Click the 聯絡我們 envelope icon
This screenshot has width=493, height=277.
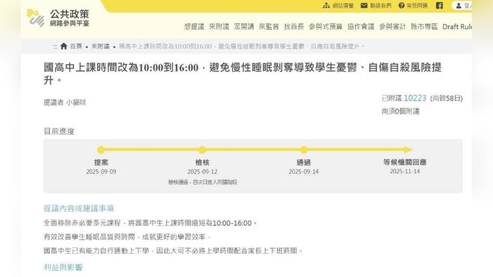click(x=364, y=6)
